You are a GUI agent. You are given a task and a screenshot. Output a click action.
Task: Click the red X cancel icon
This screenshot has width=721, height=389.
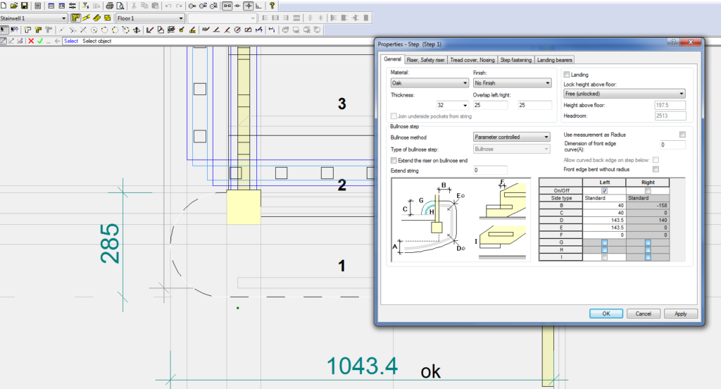coord(31,41)
